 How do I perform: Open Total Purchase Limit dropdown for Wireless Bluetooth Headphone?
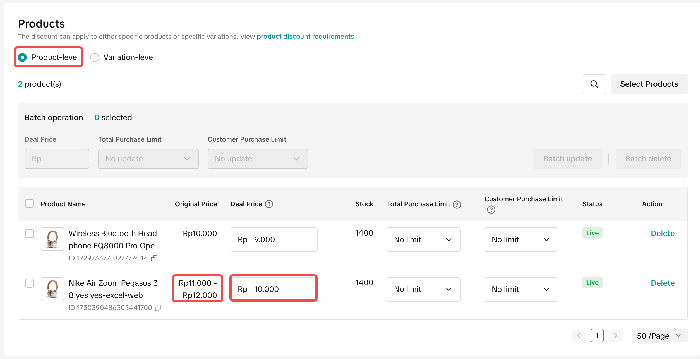pos(423,240)
